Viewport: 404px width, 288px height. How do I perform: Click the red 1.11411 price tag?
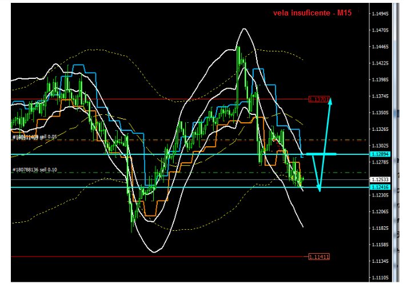coord(319,257)
